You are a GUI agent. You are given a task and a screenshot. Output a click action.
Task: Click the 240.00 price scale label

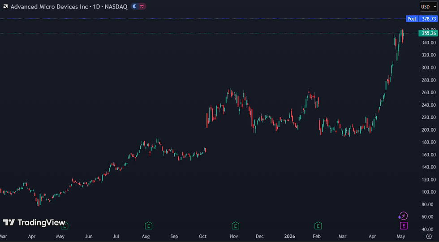pyautogui.click(x=429, y=105)
